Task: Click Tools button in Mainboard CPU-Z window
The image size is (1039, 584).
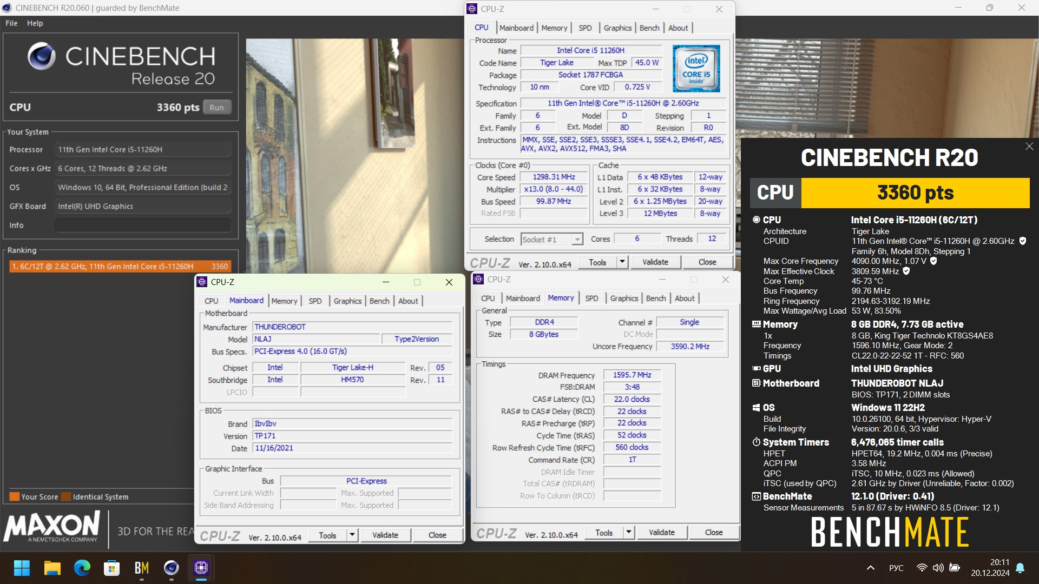Action: pyautogui.click(x=327, y=535)
